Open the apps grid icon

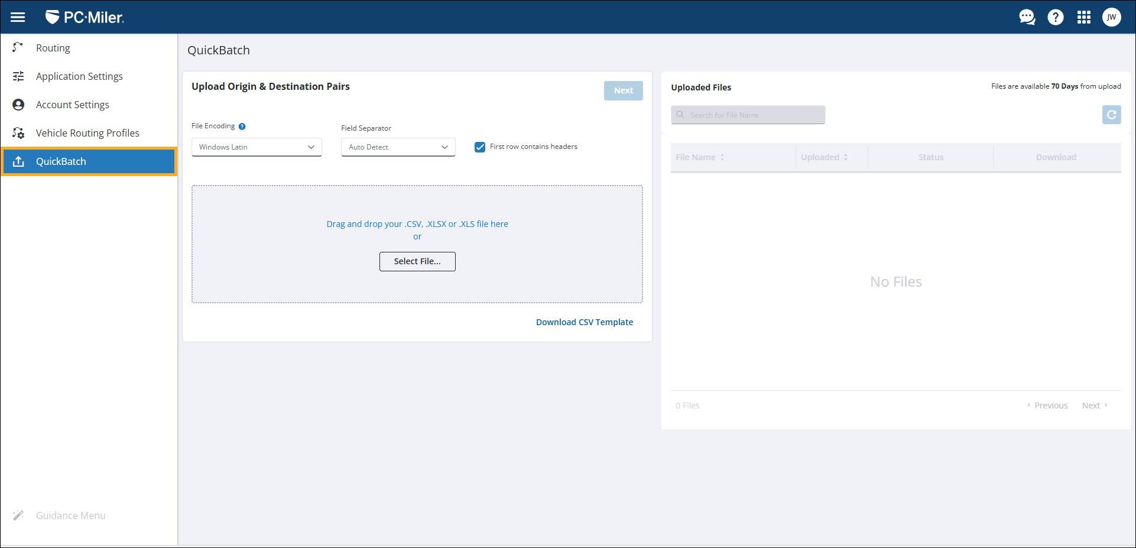1083,17
